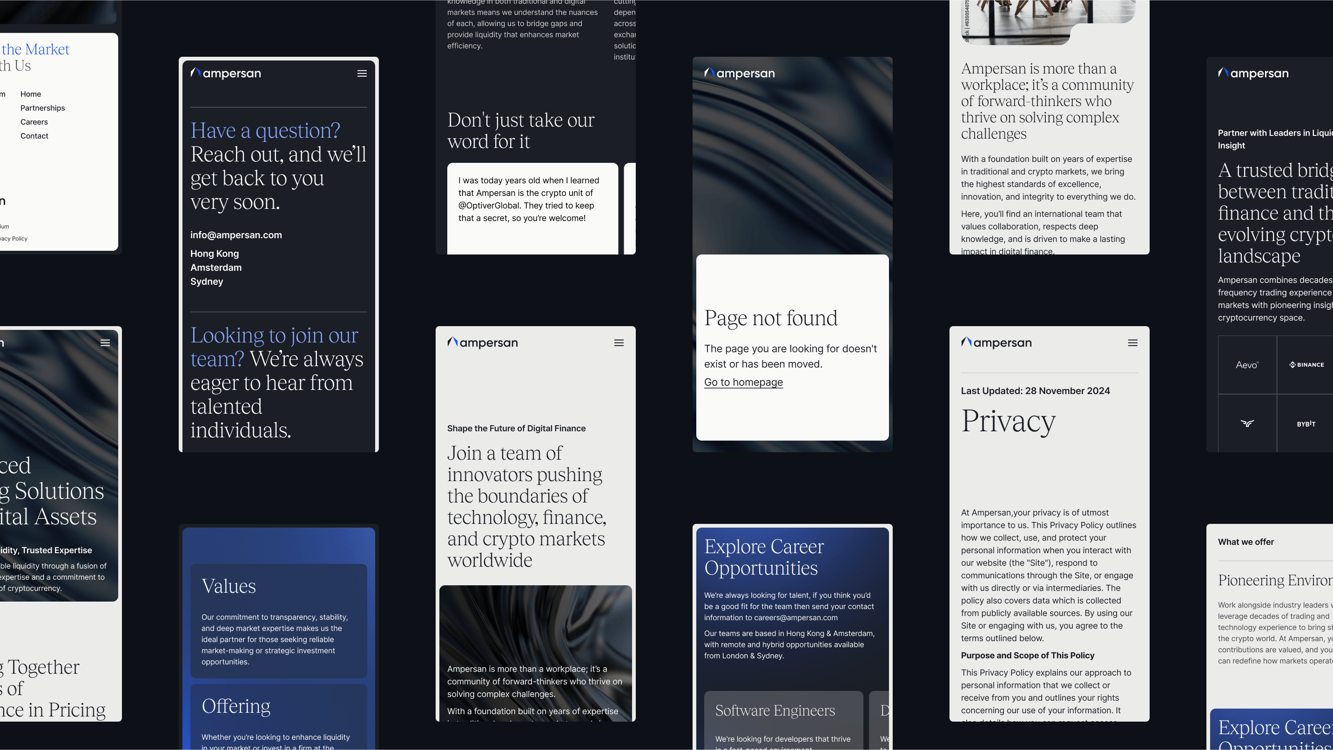Viewport: 1333px width, 750px height.
Task: Click the Privacy Policy footer link
Action: click(14, 239)
